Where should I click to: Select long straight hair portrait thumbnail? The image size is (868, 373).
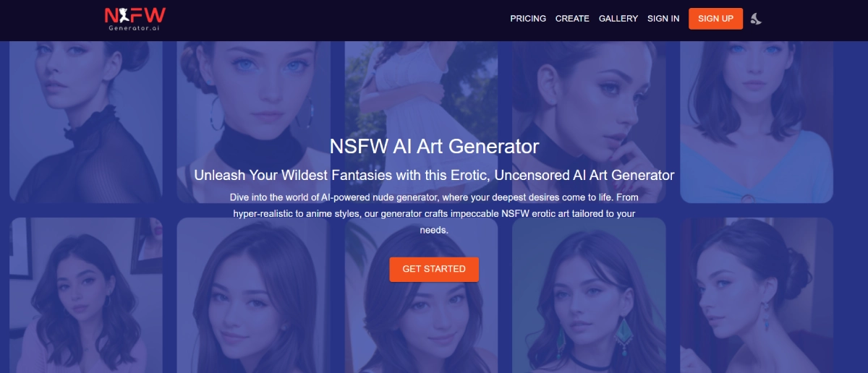(x=253, y=295)
